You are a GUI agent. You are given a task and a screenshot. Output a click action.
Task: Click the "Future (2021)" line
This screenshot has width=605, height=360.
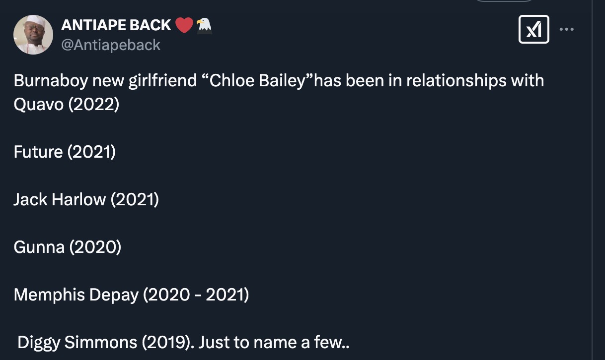[65, 152]
